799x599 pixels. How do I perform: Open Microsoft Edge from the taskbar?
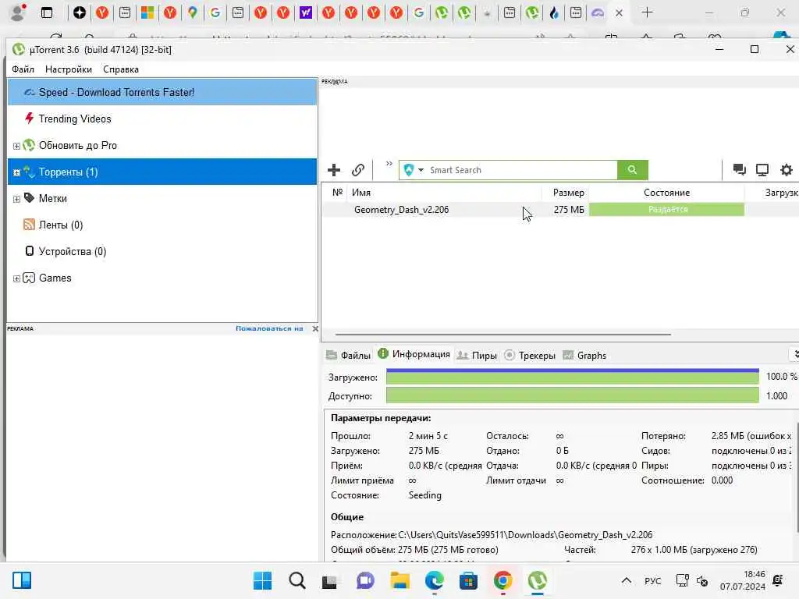pyautogui.click(x=434, y=580)
